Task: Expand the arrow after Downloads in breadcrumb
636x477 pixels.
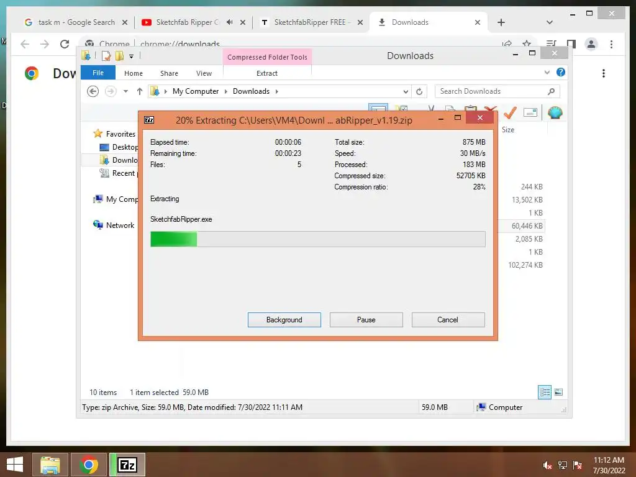Action: (276, 91)
